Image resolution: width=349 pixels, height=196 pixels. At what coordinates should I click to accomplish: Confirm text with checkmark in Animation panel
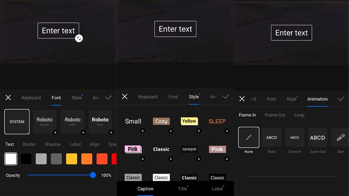pos(341,99)
